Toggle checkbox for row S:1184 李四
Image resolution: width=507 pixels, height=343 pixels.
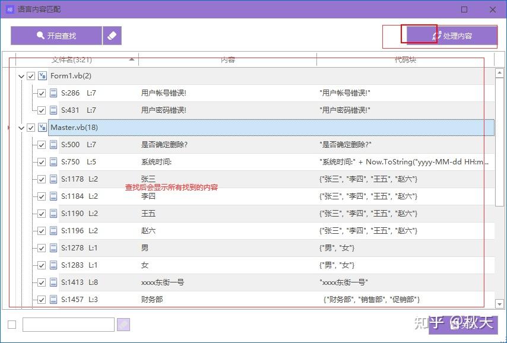pos(42,196)
